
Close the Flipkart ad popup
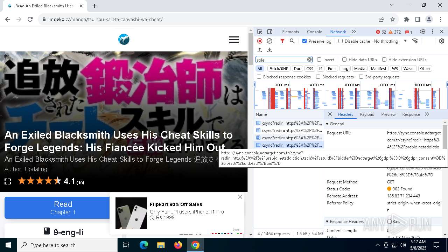tap(240, 197)
